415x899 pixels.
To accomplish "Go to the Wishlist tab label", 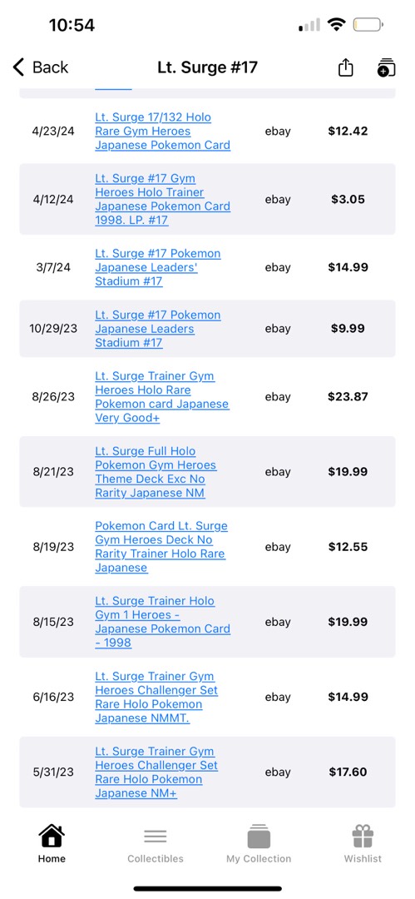I will tap(363, 858).
